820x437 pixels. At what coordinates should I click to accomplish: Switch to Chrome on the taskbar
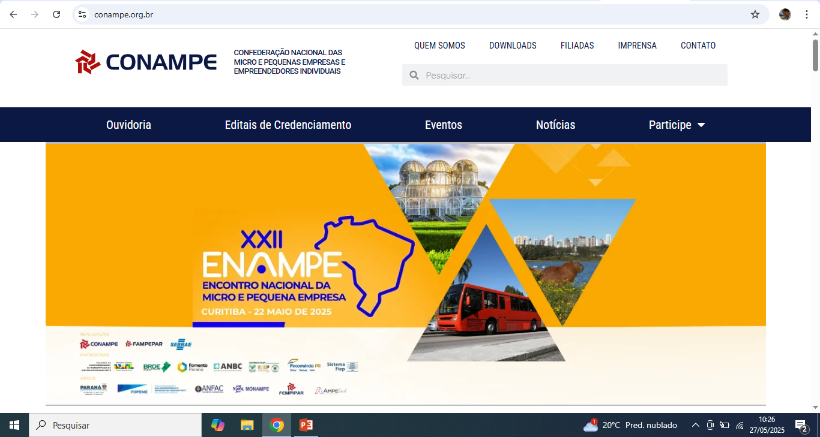(277, 425)
